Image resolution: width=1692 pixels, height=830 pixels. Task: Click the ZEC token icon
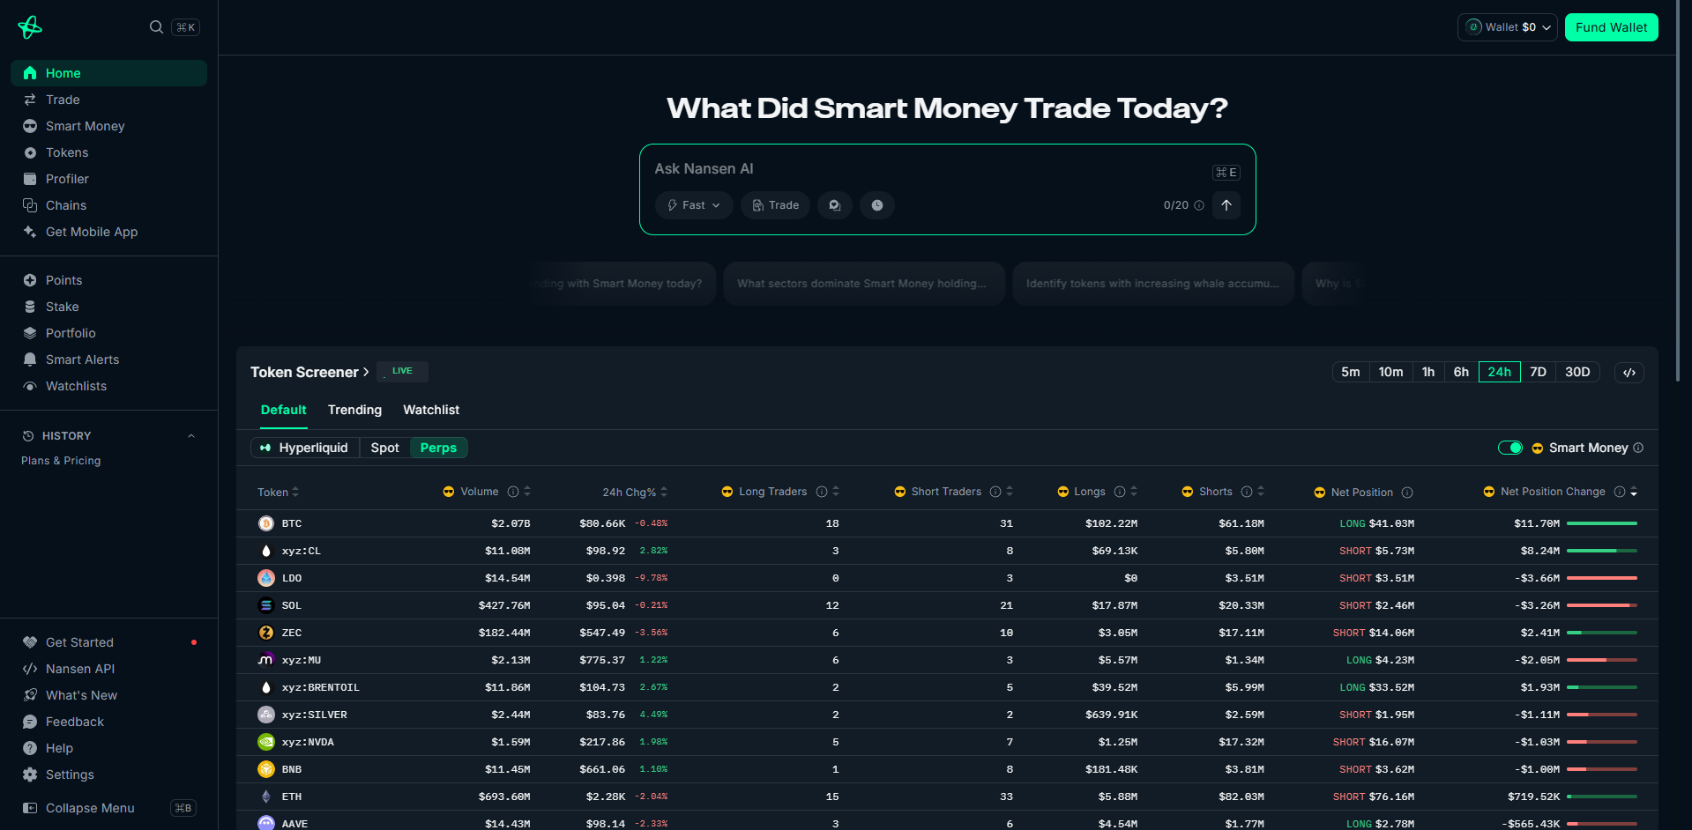266,633
